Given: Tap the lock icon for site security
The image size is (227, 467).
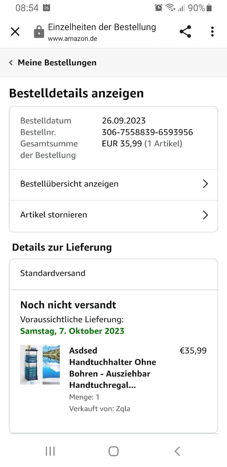Looking at the screenshot, I should pos(39,32).
